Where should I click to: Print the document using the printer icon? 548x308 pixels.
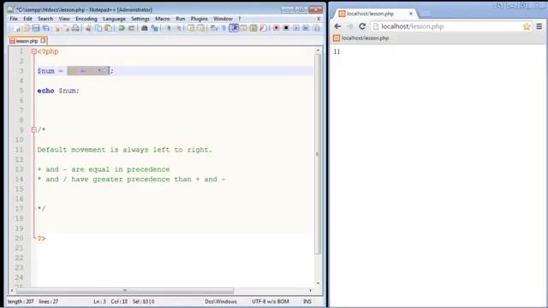75,28
